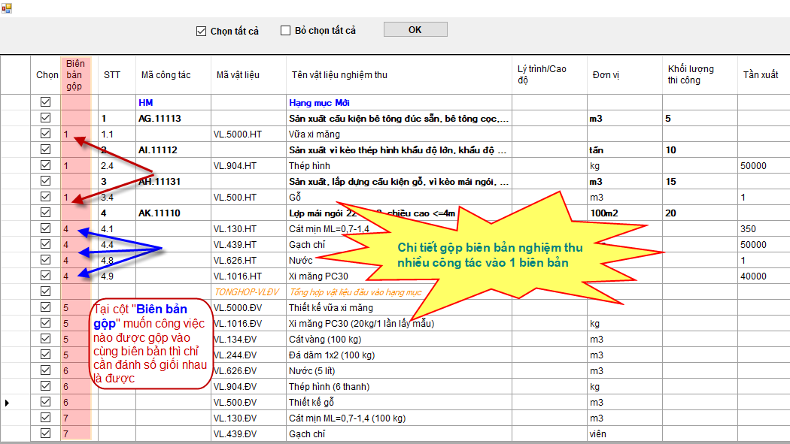Toggle the "Thiết kế gỗ" row checkbox

45,402
